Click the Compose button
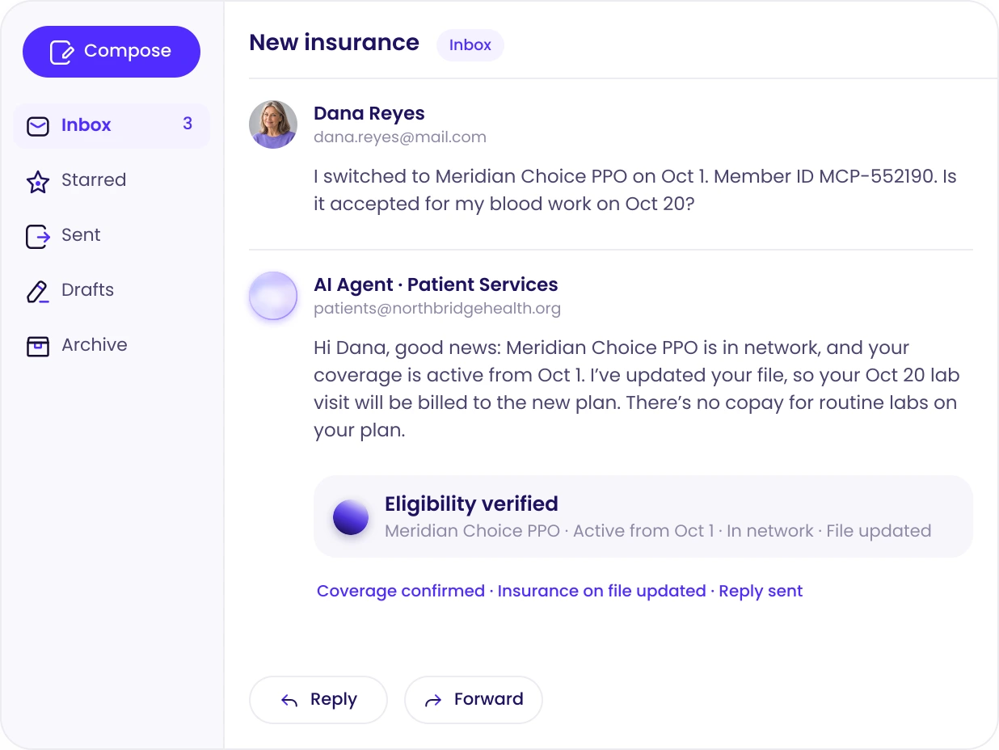The image size is (999, 750). click(x=112, y=52)
